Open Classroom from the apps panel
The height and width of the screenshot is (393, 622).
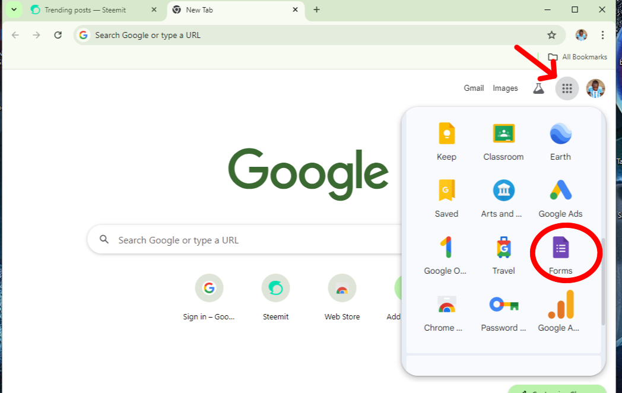[503, 141]
